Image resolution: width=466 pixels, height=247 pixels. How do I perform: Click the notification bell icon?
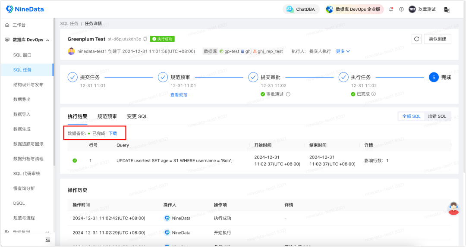click(391, 9)
